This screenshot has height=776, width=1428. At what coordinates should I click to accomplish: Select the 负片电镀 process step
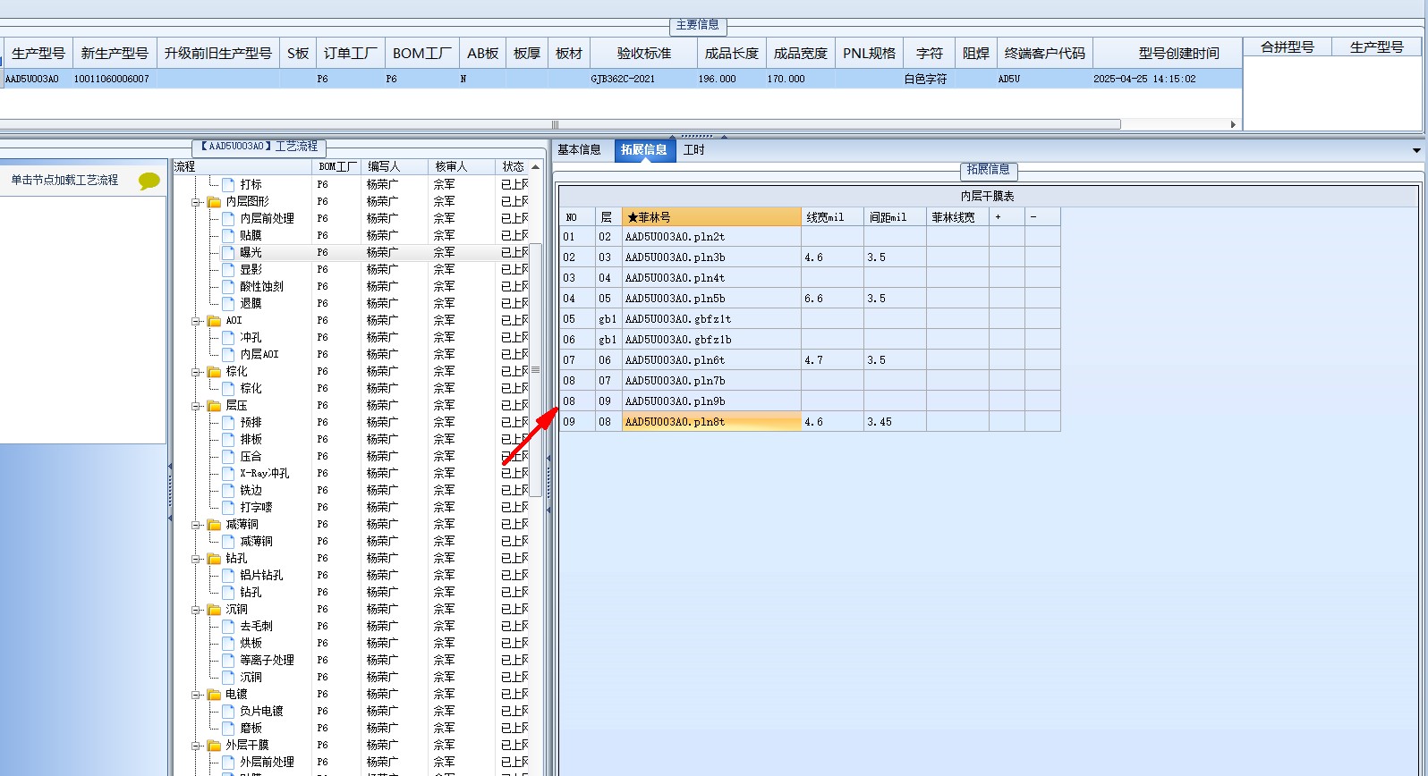261,712
